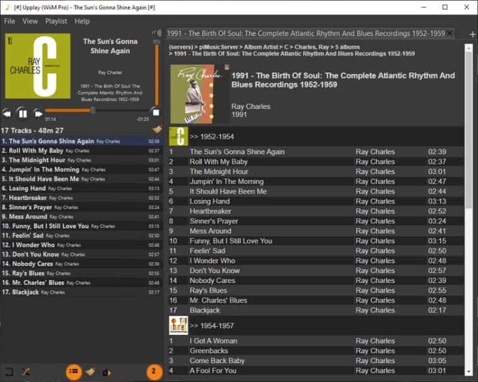Go to 'C' in the breadcrumb path

[286, 47]
